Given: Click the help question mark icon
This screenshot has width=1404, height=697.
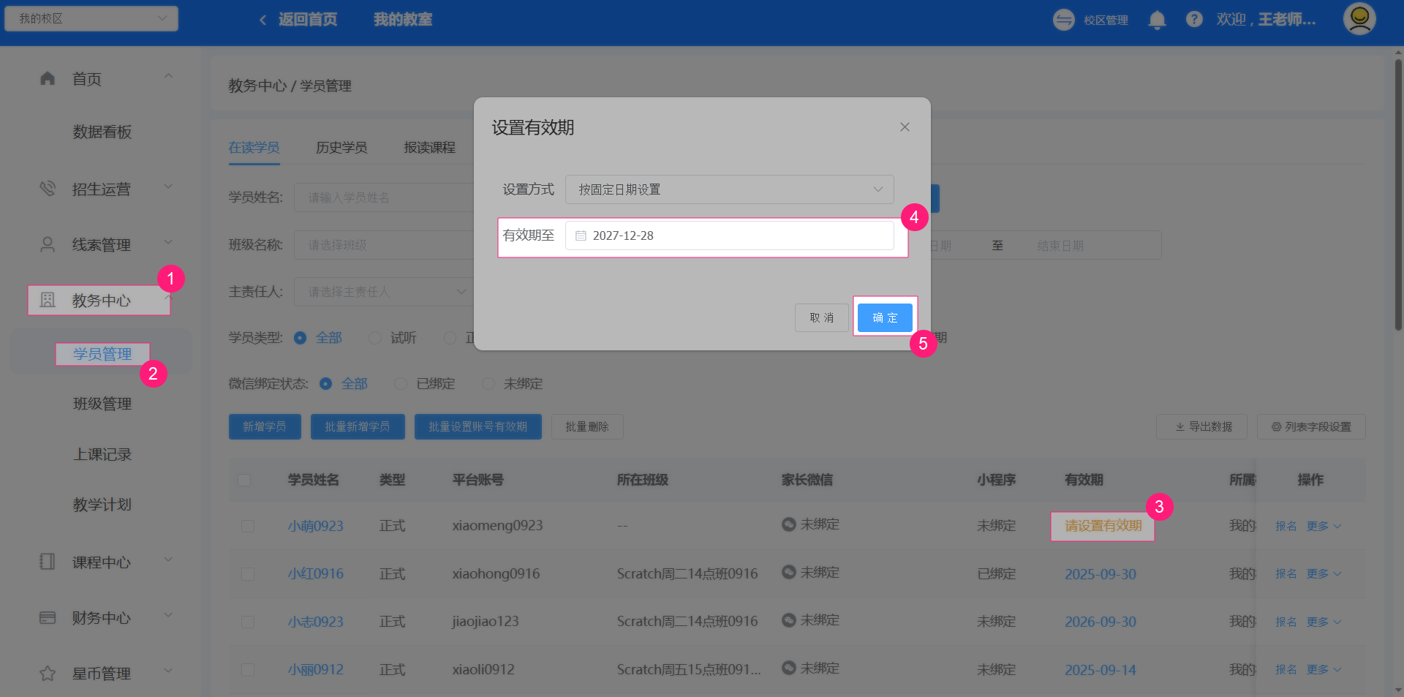Looking at the screenshot, I should coord(1194,19).
